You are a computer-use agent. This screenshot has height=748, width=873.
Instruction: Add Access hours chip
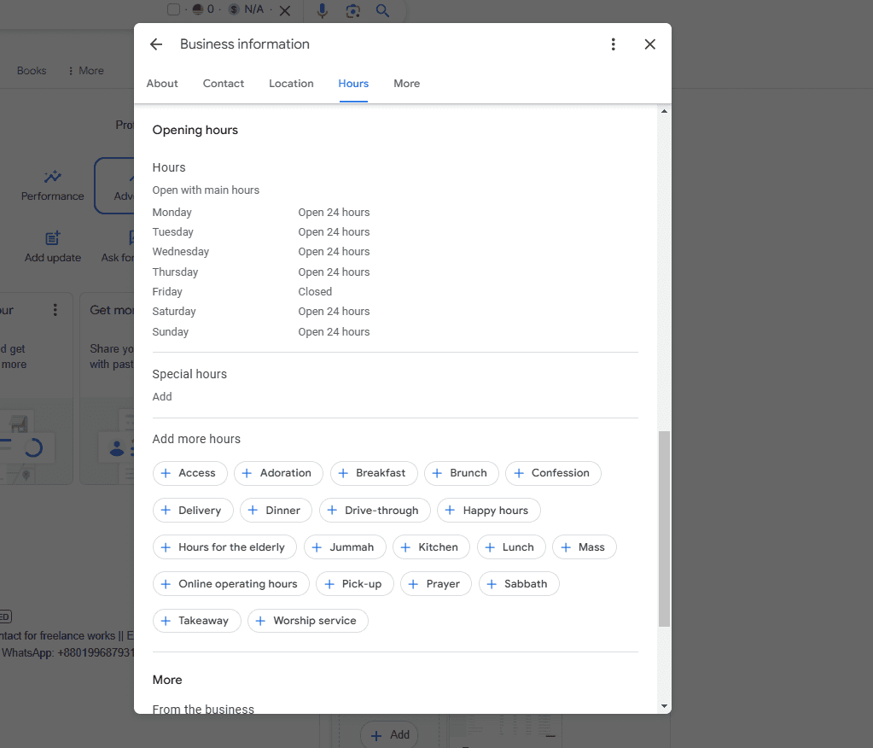point(189,473)
